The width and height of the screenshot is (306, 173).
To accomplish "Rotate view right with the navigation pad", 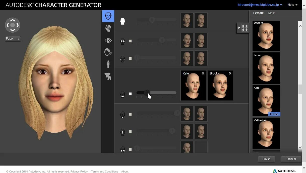I will 17,25.
